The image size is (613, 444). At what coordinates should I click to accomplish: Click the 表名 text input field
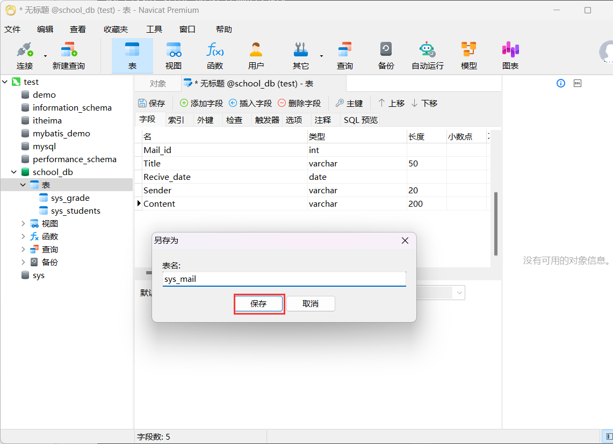tap(284, 279)
